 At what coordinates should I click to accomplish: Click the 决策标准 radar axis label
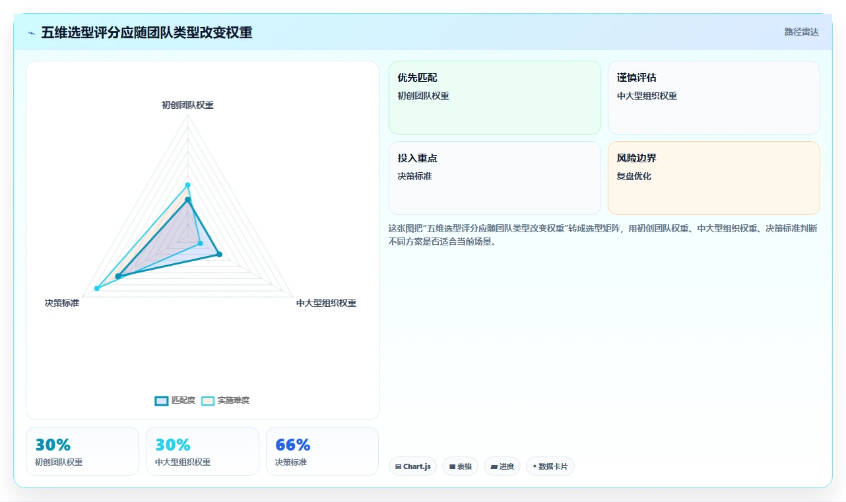click(62, 303)
